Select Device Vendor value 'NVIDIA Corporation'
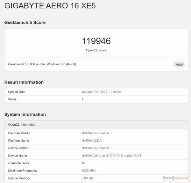The height and width of the screenshot is (183, 191). coord(95,148)
